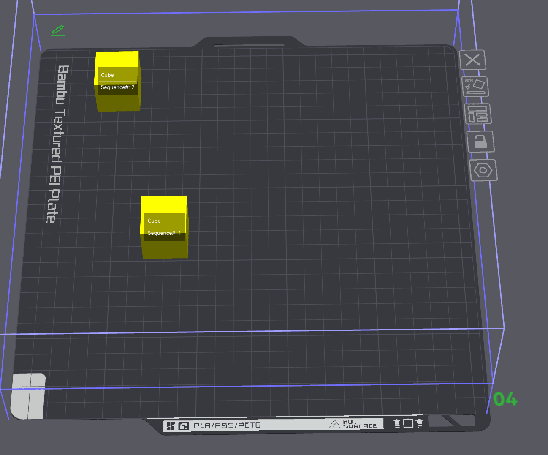The width and height of the screenshot is (548, 455).
Task: Toggle the plate lock icon
Action: tap(480, 142)
